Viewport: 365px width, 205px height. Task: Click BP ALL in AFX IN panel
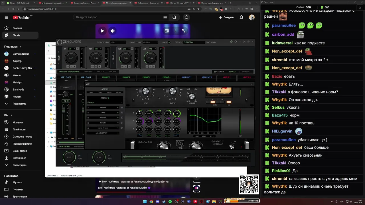tap(109, 92)
